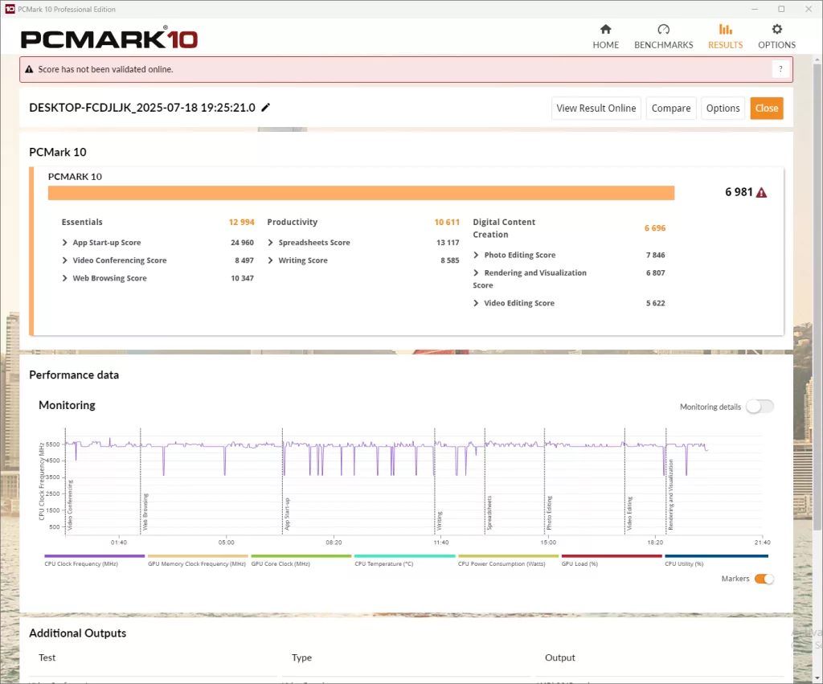This screenshot has height=684, width=823.
Task: Select CPU Power Consumption legend
Action: [x=508, y=560]
